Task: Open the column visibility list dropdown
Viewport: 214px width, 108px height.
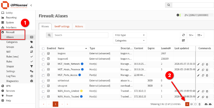Action: point(200,35)
